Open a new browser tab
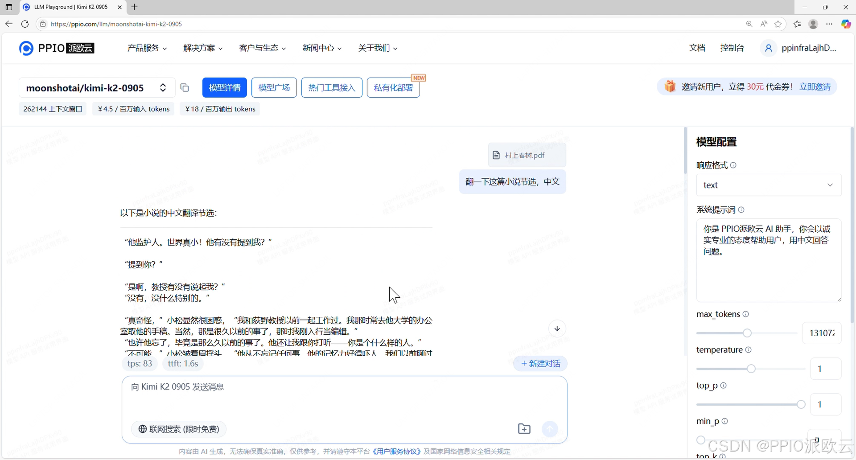The width and height of the screenshot is (856, 460). 135,7
